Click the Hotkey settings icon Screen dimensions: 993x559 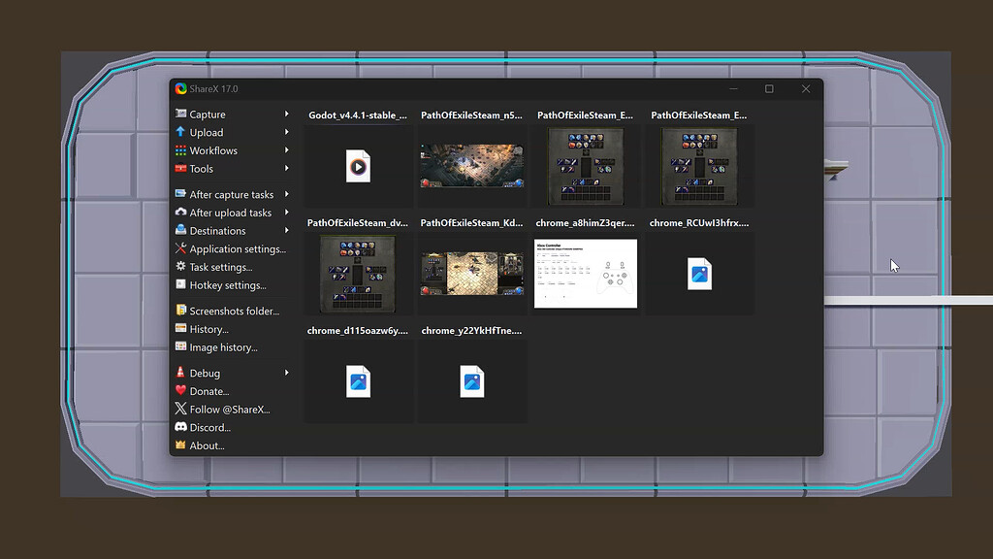[180, 284]
